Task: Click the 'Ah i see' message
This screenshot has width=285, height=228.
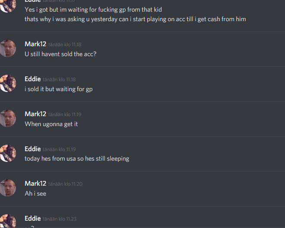Action: (35, 193)
